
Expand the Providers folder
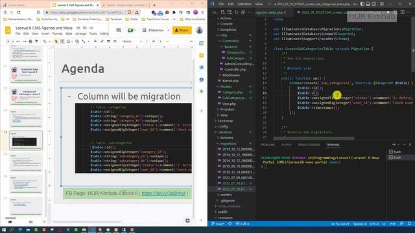[x=227, y=109]
